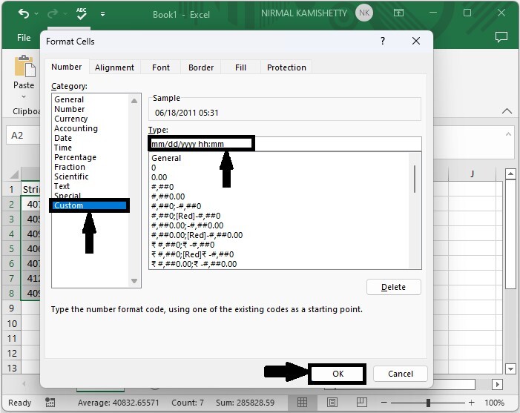Click the format list scrollbar thumb
Screen dimensions: 520x413
415,179
